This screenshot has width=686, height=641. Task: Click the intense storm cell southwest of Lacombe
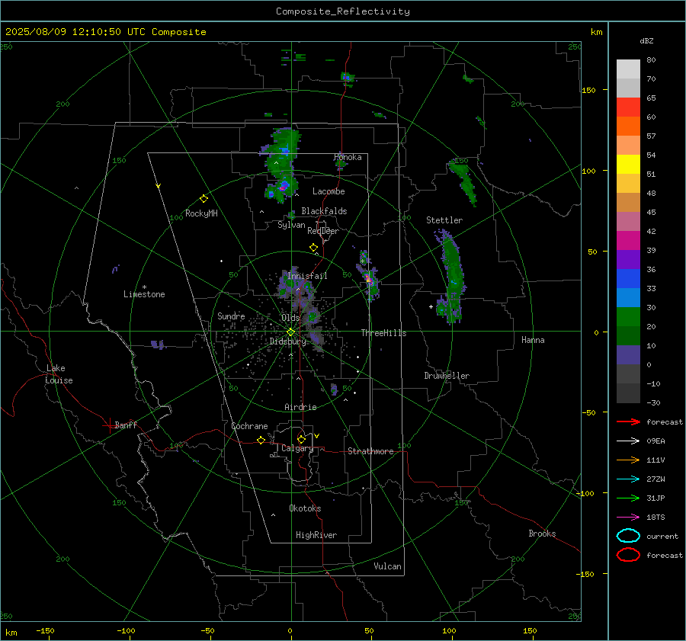pyautogui.click(x=284, y=186)
